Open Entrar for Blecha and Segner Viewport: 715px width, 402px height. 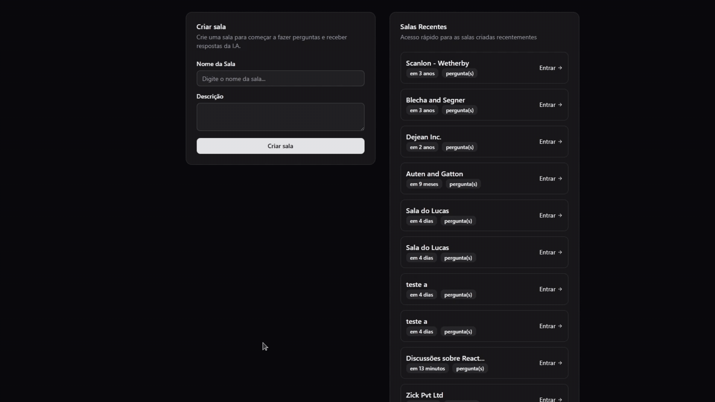[x=551, y=105]
